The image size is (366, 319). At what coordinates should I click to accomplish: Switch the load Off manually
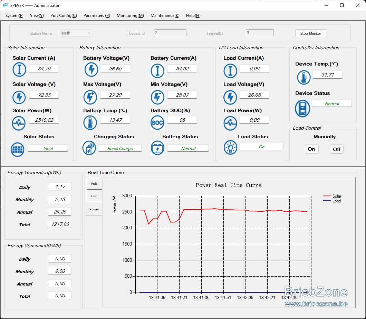tap(337, 149)
